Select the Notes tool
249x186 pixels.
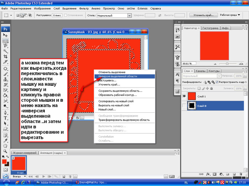[x=5, y=135]
